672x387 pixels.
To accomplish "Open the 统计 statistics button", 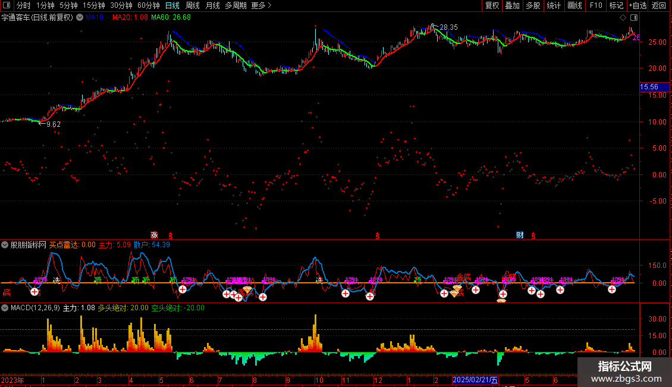I will (x=554, y=5).
